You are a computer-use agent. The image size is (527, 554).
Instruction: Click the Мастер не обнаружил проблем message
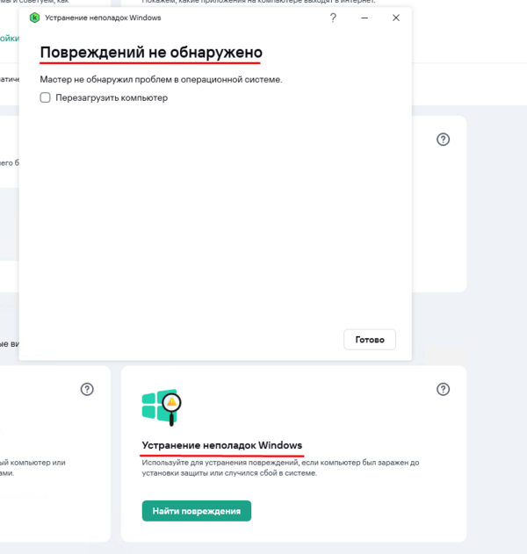(x=161, y=80)
